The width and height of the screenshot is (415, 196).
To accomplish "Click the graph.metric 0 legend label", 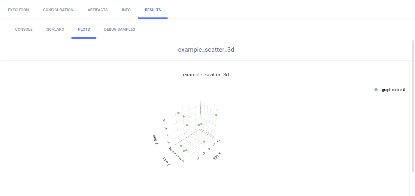I will pos(393,90).
